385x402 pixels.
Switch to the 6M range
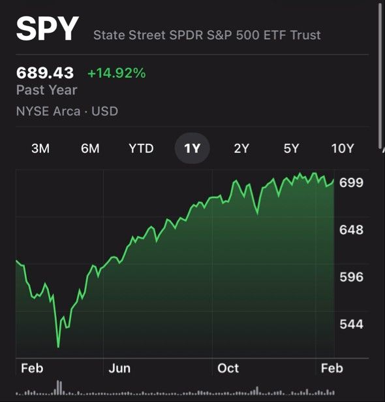coord(90,148)
